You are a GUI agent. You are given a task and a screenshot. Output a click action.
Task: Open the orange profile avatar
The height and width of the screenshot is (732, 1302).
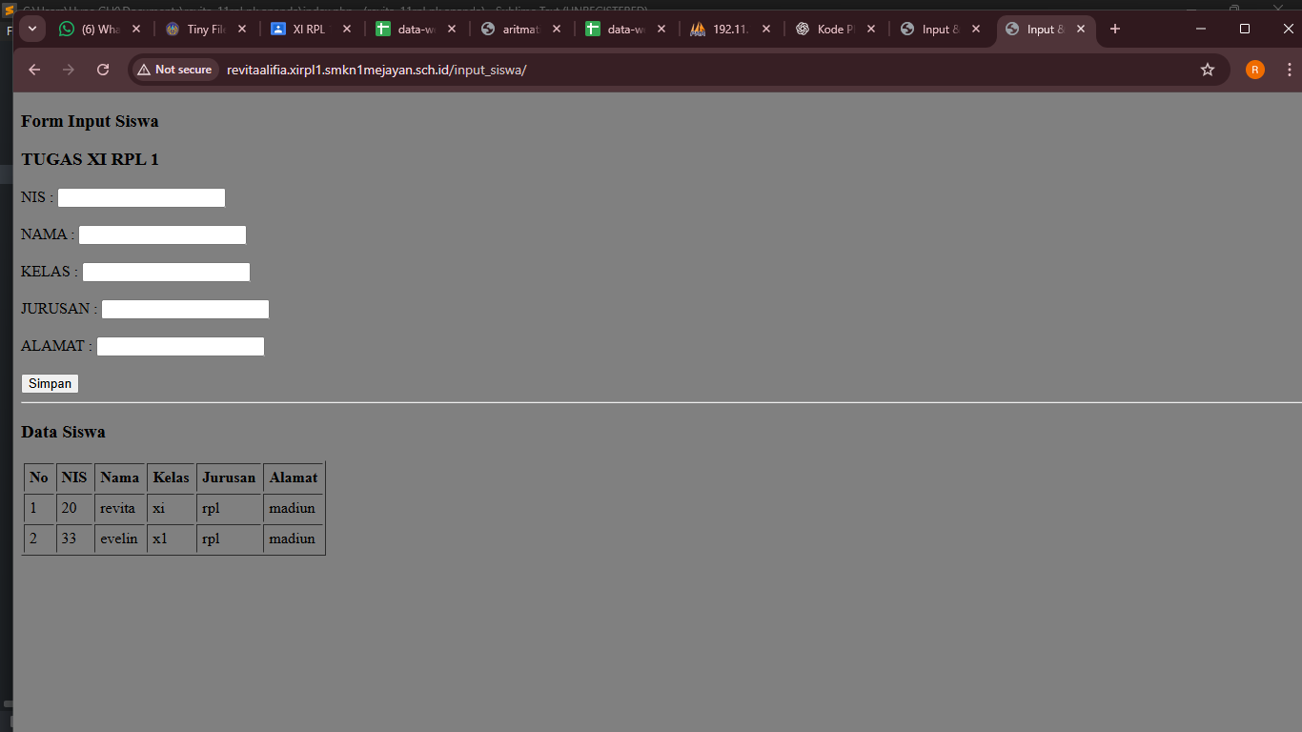1255,70
